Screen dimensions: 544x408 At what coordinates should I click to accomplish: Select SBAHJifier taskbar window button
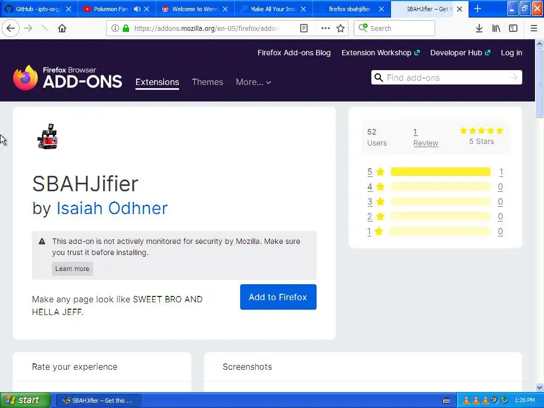pyautogui.click(x=98, y=401)
